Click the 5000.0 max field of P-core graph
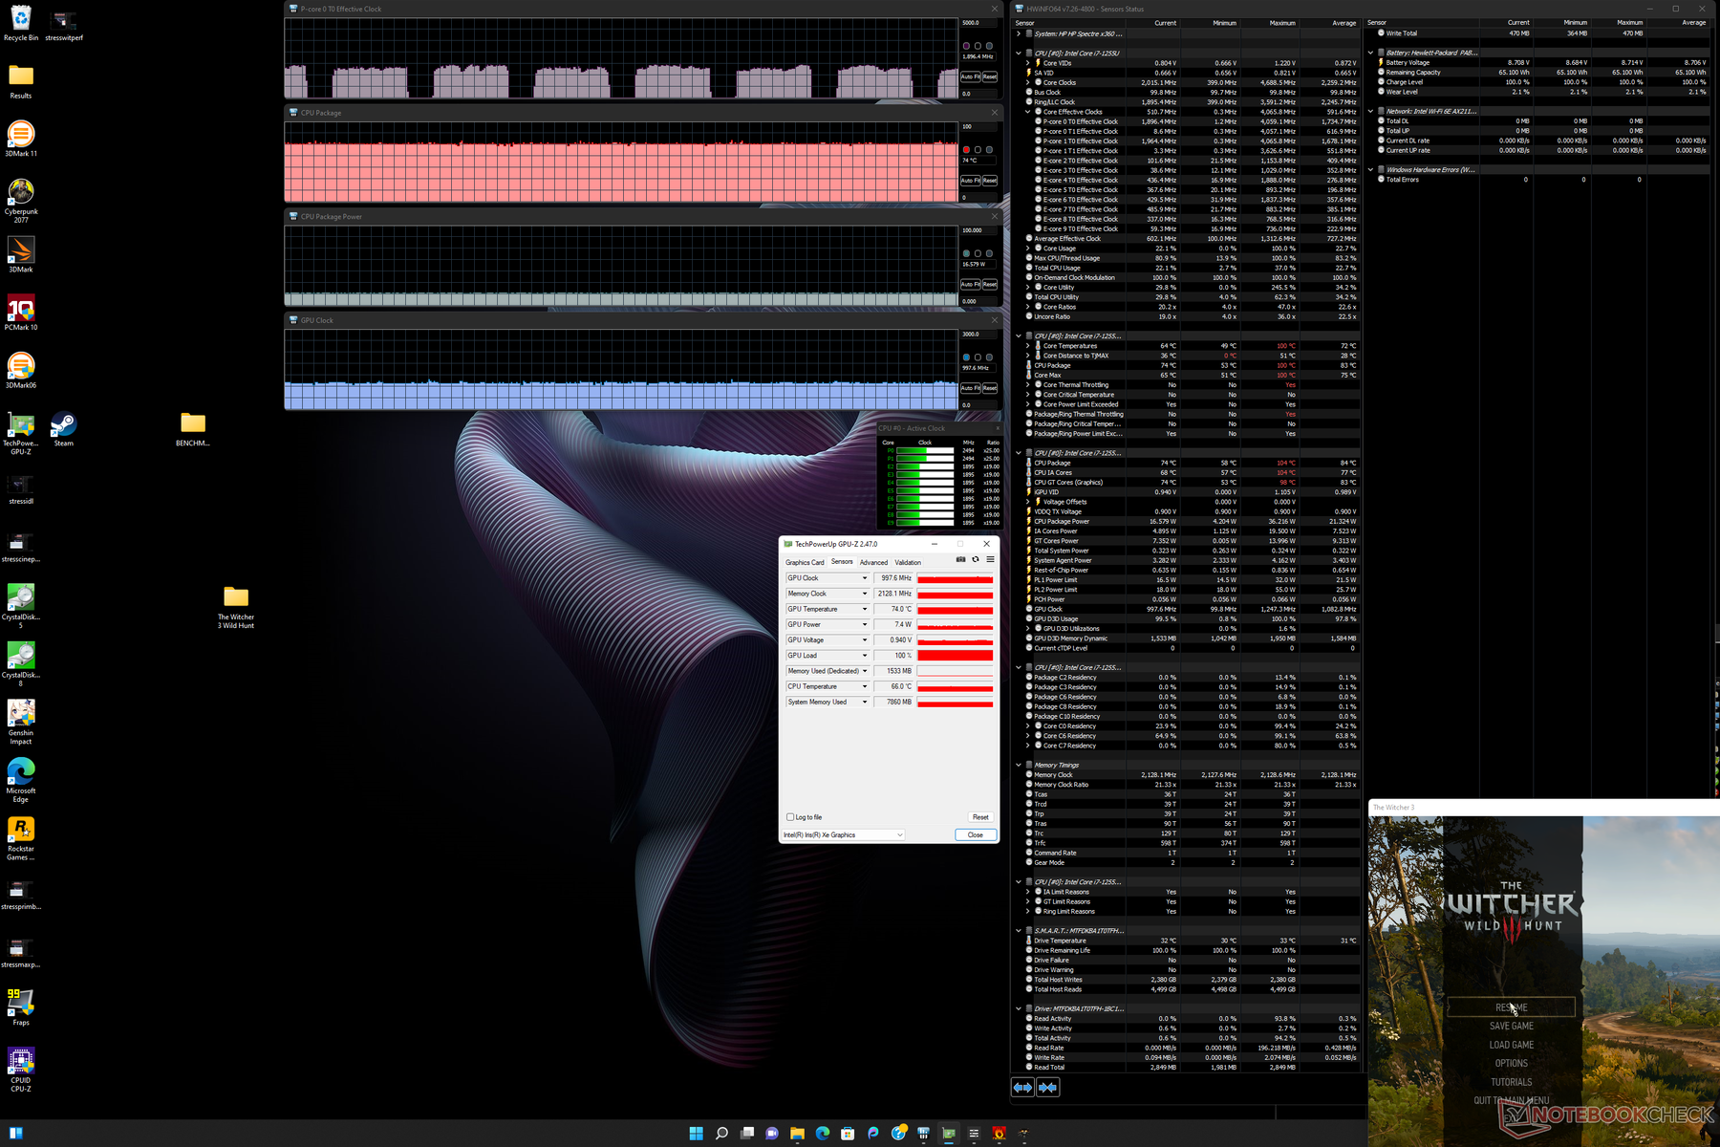This screenshot has width=1720, height=1147. 978,23
